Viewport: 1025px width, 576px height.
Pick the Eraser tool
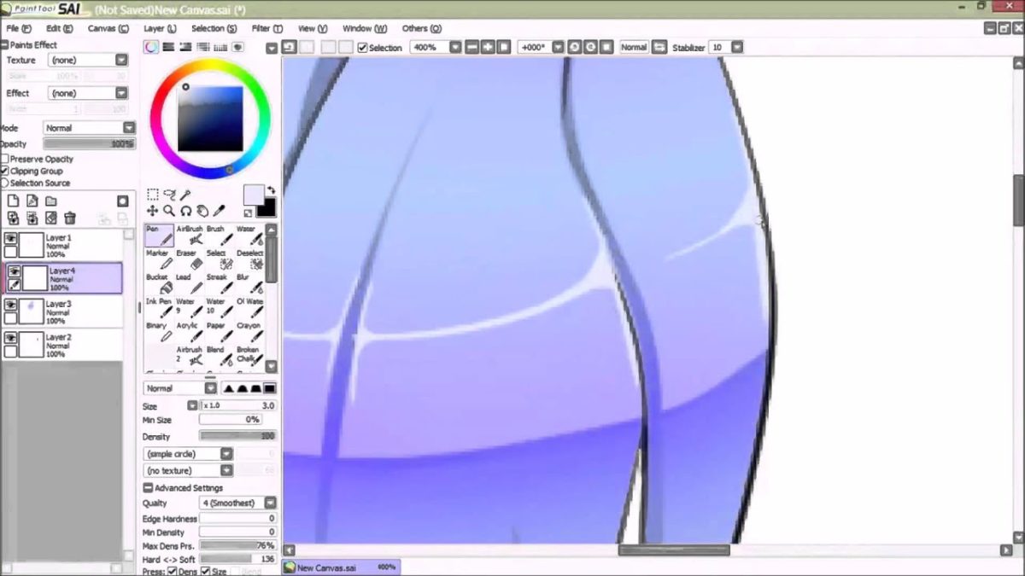point(190,261)
